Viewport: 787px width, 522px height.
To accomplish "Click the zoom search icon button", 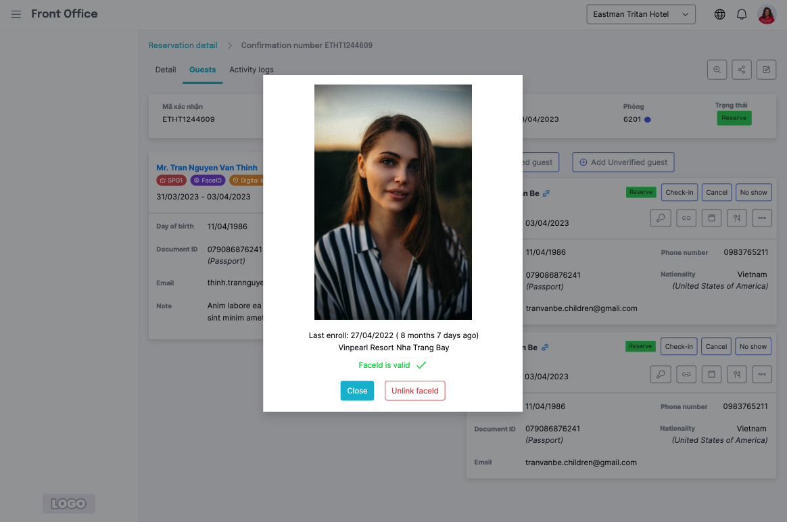I will coord(717,70).
